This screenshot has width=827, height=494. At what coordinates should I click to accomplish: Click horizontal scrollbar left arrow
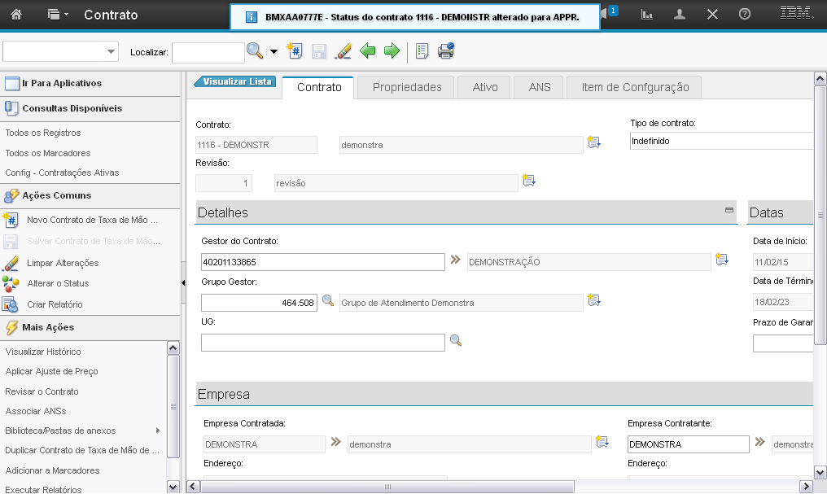coord(193,486)
